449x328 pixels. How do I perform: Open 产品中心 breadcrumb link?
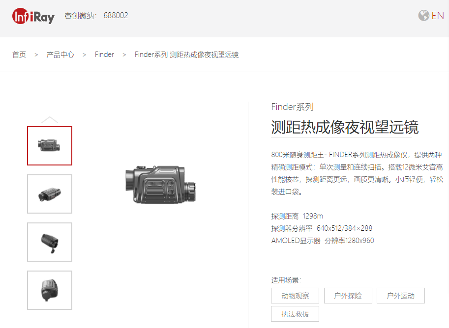click(x=60, y=55)
